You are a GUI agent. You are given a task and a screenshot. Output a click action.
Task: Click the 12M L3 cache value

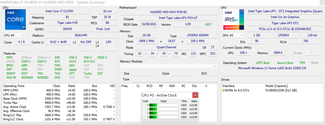click(108, 42)
